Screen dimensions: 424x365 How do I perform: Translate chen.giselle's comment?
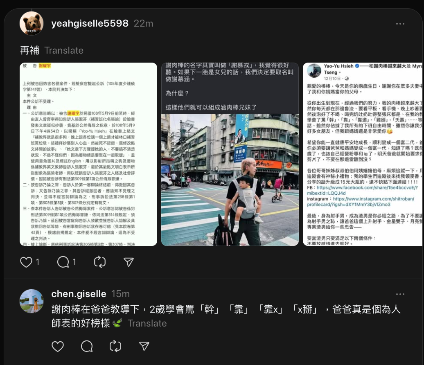click(147, 323)
